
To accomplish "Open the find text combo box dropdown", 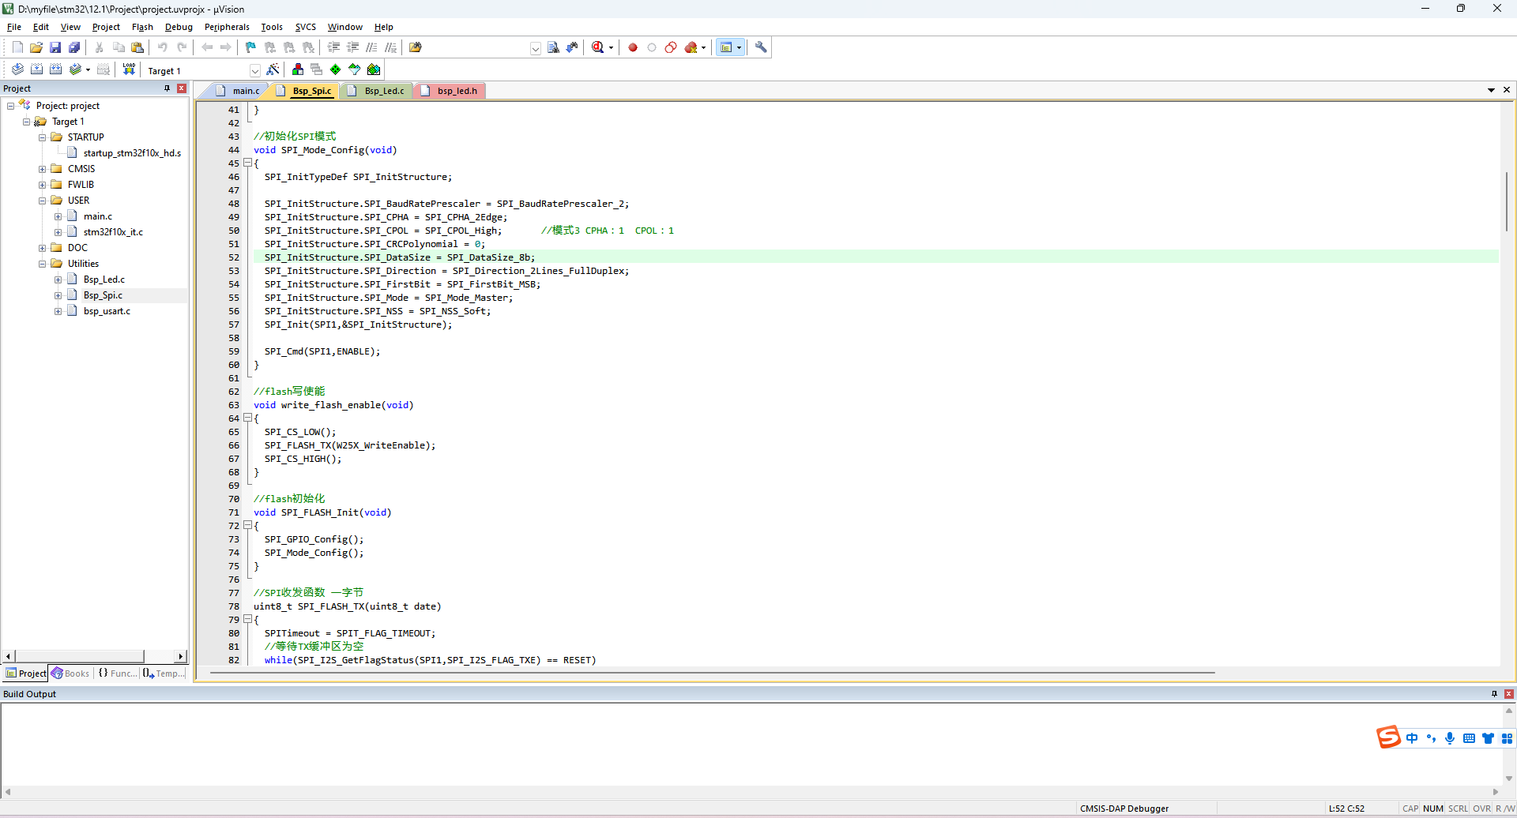I will (x=536, y=48).
